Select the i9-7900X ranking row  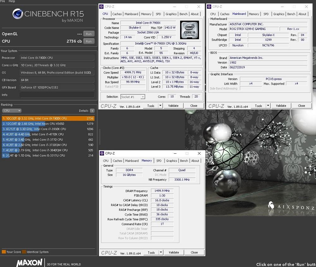point(48,118)
